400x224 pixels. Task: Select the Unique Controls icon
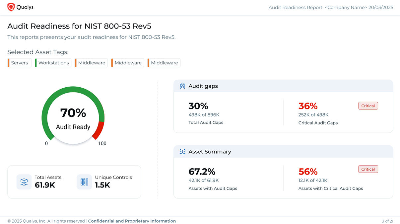tap(84, 182)
